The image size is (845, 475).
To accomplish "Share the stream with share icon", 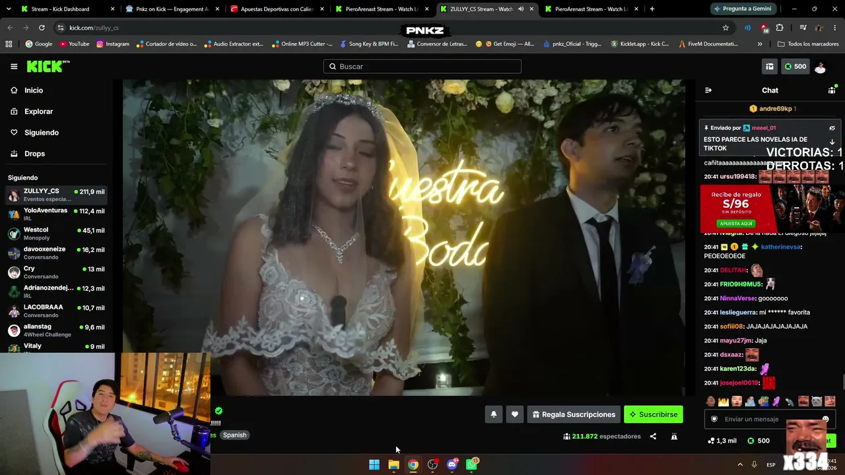I will (653, 436).
